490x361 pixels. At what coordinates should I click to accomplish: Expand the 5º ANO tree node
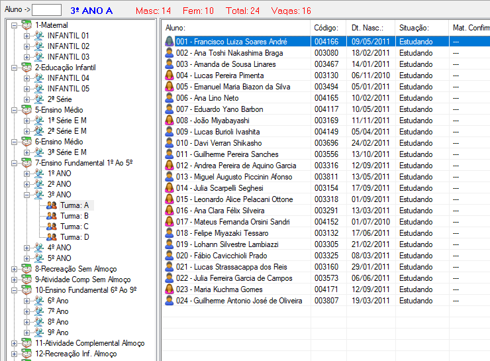27,258
